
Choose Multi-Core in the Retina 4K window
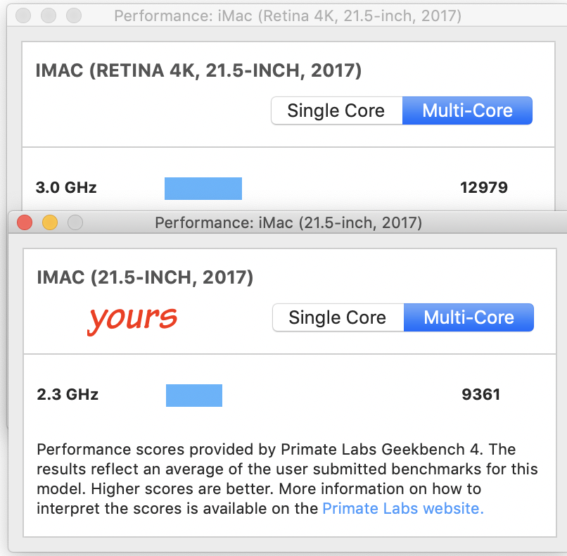coord(467,110)
